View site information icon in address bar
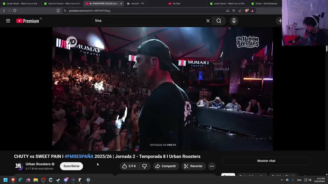328x184 pixels. [x=65, y=10]
